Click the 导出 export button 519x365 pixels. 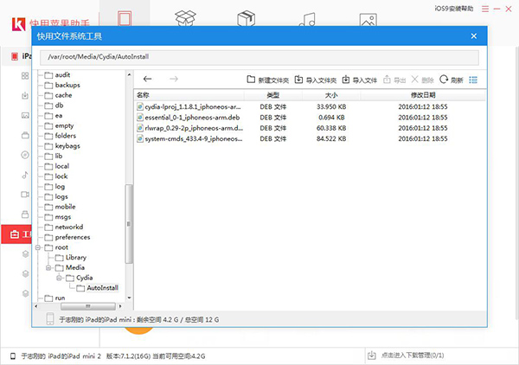(x=394, y=80)
